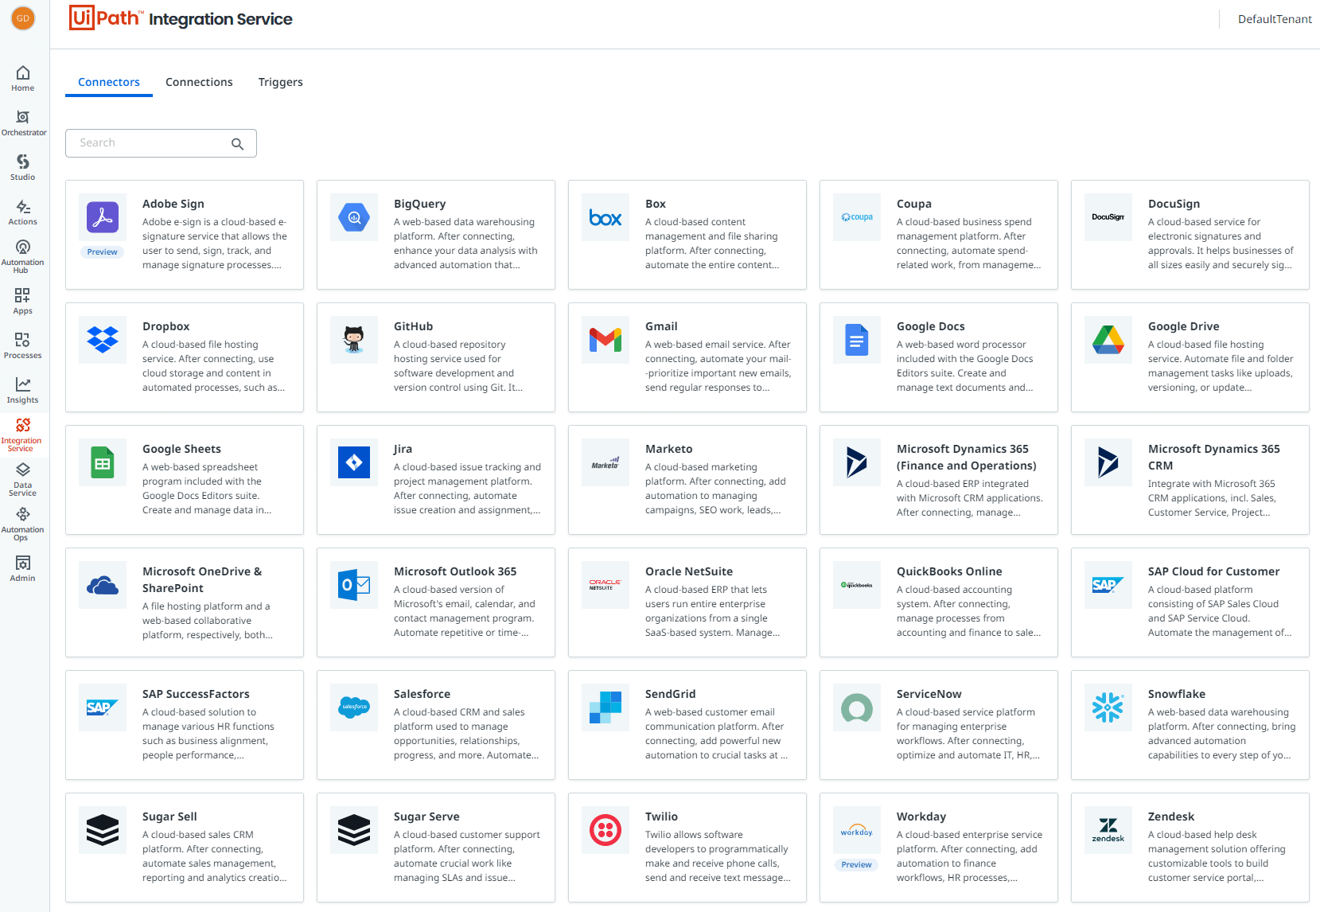Image resolution: width=1320 pixels, height=912 pixels.
Task: Click the Sugar Sell stacked layers logo
Action: 103,830
